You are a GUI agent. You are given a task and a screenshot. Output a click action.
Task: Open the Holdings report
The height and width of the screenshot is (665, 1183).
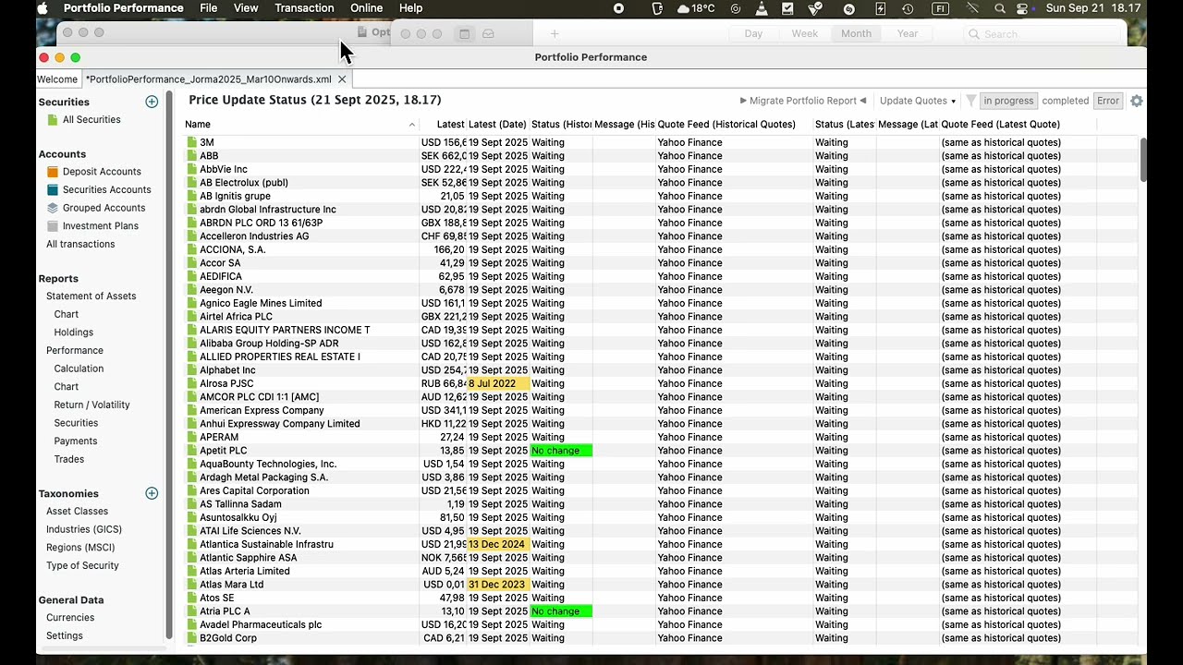click(73, 332)
